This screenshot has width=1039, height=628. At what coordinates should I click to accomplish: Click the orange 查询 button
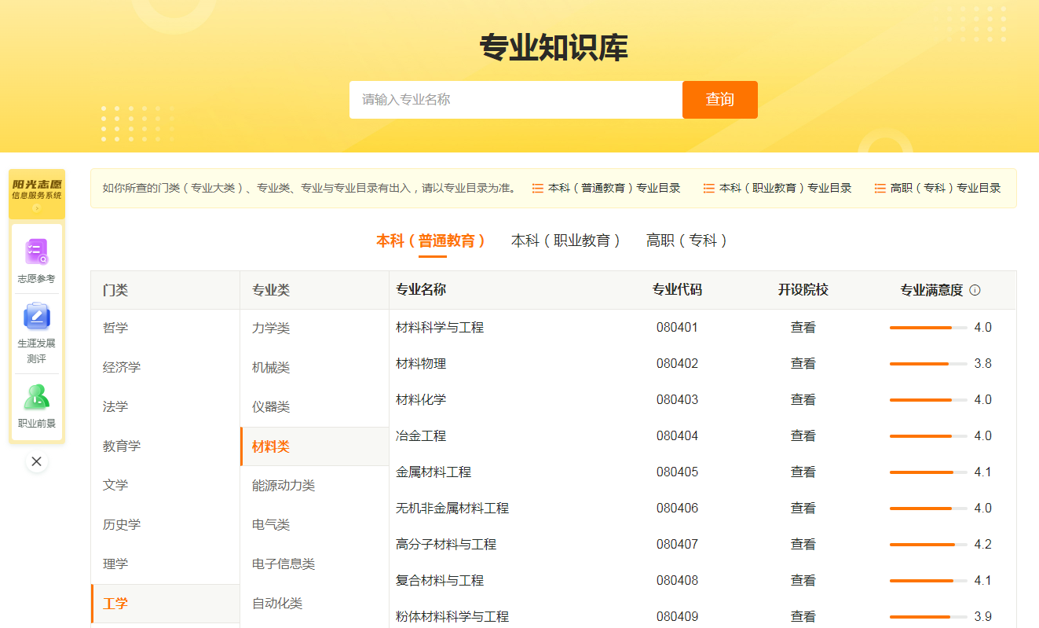coord(720,100)
